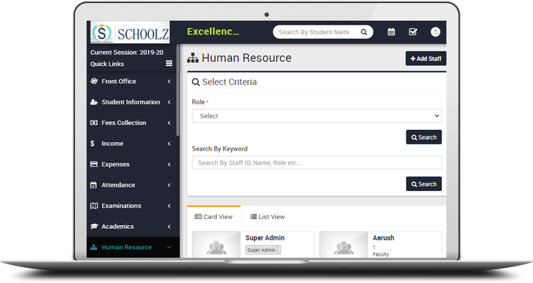The image size is (533, 283).
Task: Expand the Attendance menu chevron
Action: pos(169,185)
